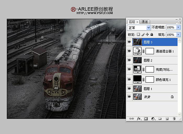
Task: Hide the 图层 3 layer eye icon
Action: click(x=129, y=42)
